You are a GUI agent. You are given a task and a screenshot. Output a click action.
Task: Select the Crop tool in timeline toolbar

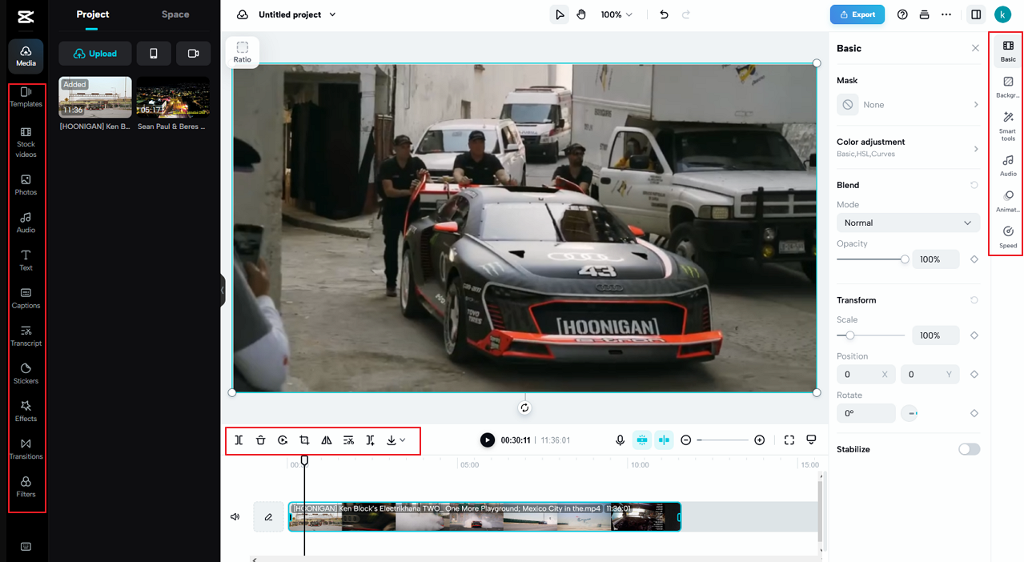tap(304, 440)
